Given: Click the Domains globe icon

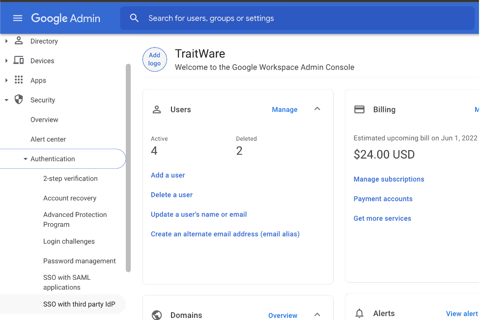Looking at the screenshot, I should (x=157, y=315).
